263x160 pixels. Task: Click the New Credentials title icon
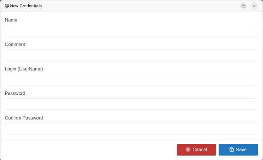(x=7, y=6)
